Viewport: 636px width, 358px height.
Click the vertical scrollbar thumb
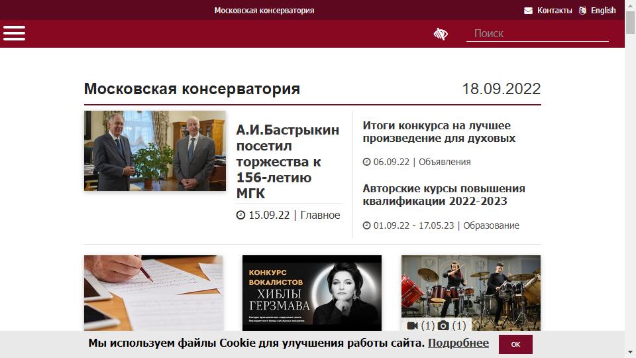click(630, 23)
